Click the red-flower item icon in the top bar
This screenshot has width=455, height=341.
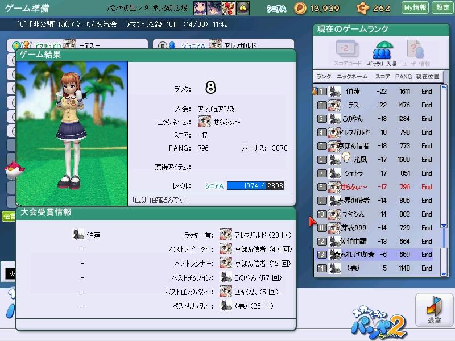pos(229,8)
